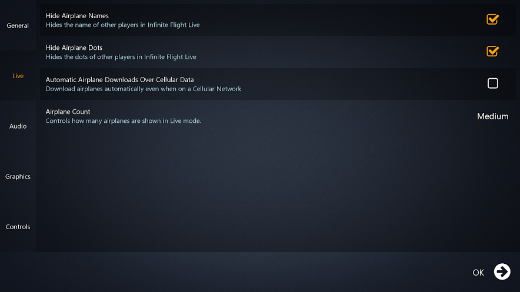
Task: Click 'Controls how many airplanes are shown' description
Action: 124,121
